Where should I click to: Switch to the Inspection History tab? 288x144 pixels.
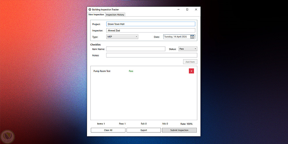[x=115, y=15]
